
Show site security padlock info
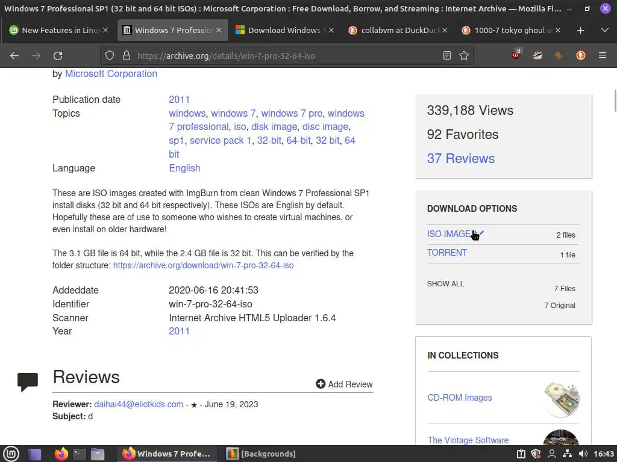pos(127,56)
